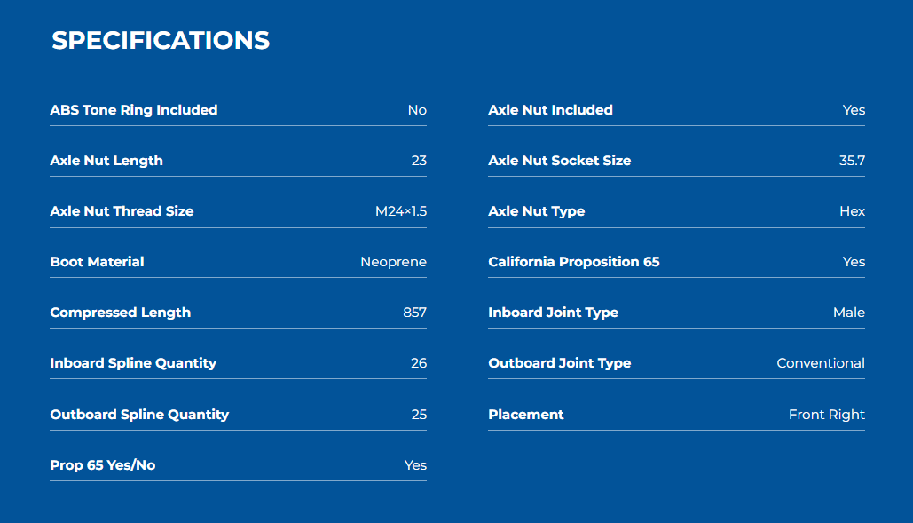
Task: Click the Axle Nut Included label
Action: [x=550, y=109]
